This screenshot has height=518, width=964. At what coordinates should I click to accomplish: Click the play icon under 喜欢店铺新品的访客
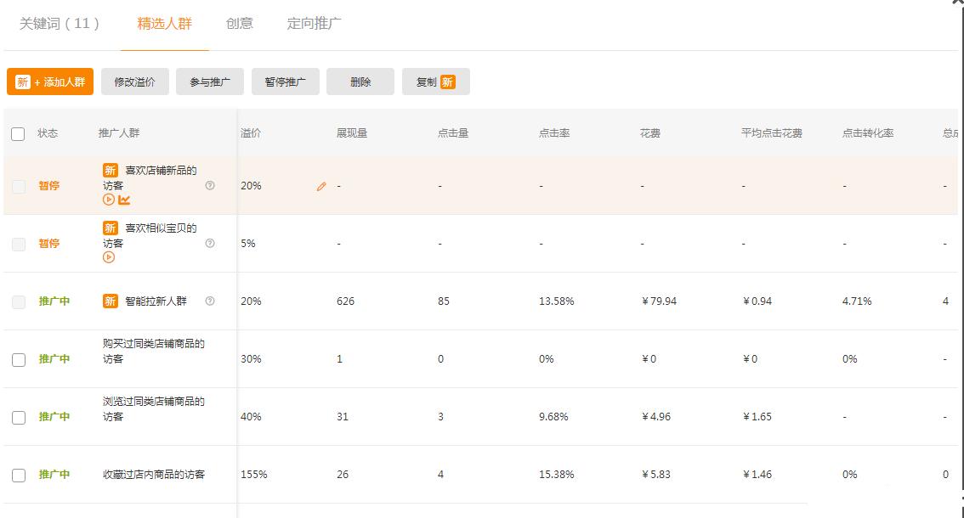pyautogui.click(x=108, y=200)
